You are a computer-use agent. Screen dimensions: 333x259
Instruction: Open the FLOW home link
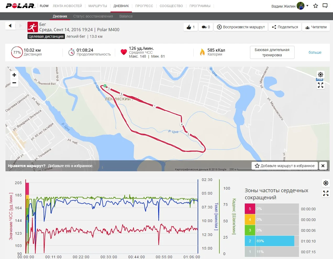coord(44,6)
